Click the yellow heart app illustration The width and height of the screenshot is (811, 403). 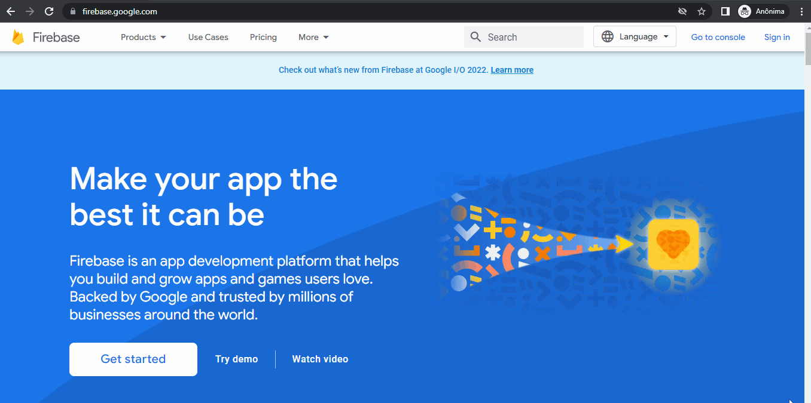(673, 244)
